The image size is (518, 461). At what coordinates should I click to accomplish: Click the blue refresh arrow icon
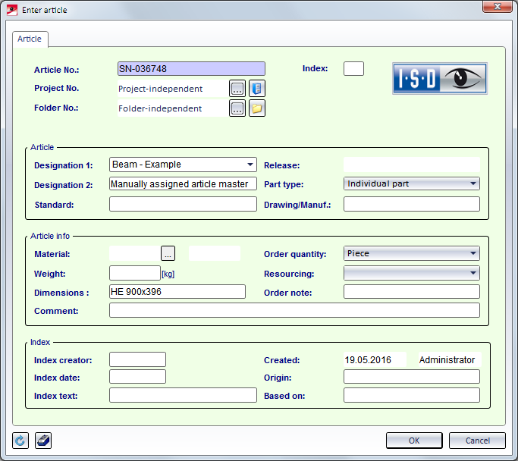click(20, 441)
